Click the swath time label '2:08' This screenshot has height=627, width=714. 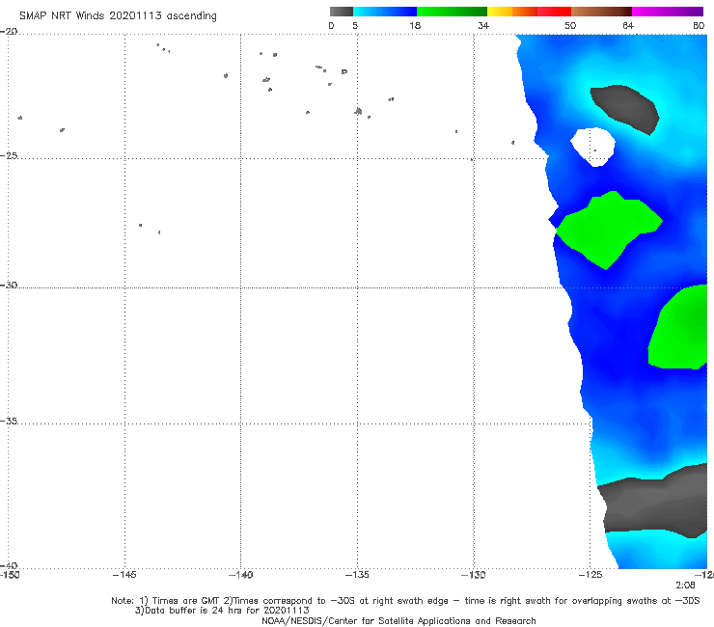(x=685, y=586)
